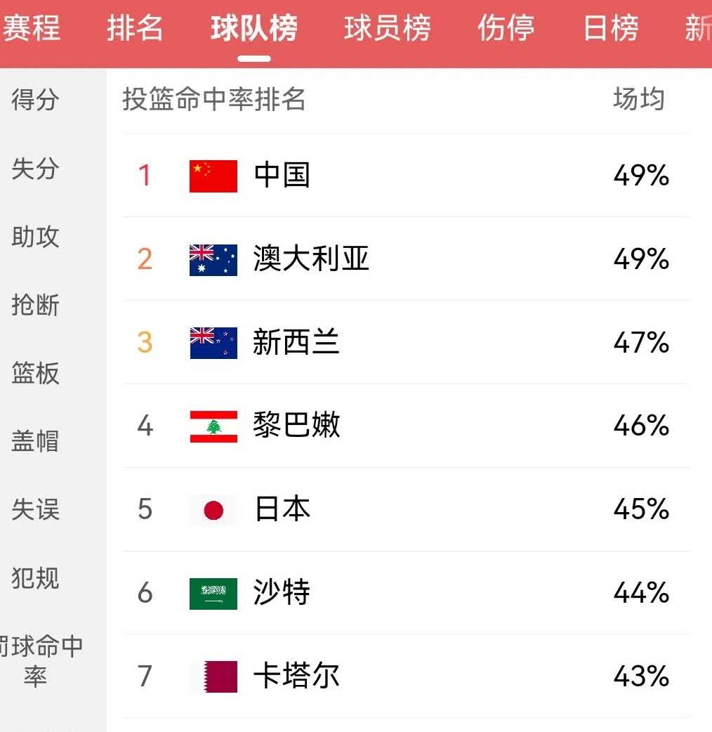The image size is (712, 732).
Task: Tap the Australia flag icon
Action: click(213, 259)
